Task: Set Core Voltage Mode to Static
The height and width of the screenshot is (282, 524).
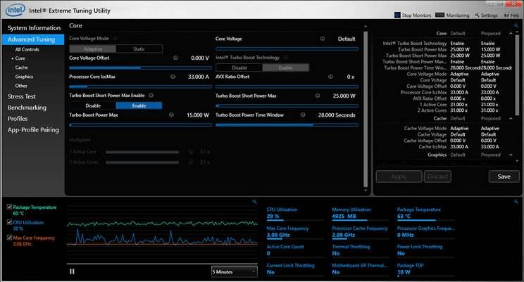Action: click(x=139, y=49)
